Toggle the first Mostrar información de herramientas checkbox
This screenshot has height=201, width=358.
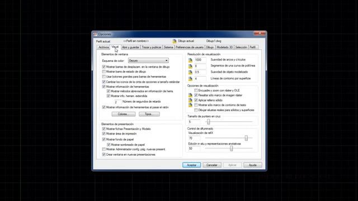click(x=104, y=87)
